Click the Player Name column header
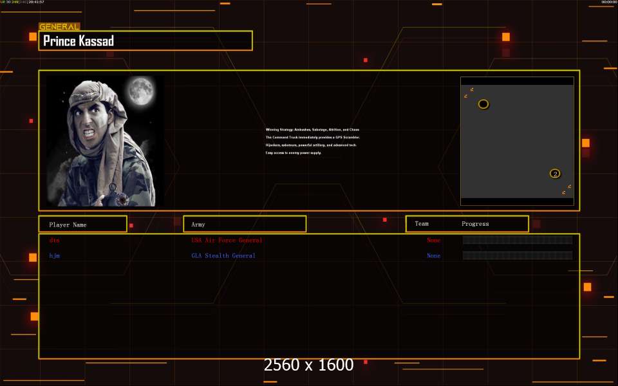Screen dimensions: 618x386 (82, 225)
